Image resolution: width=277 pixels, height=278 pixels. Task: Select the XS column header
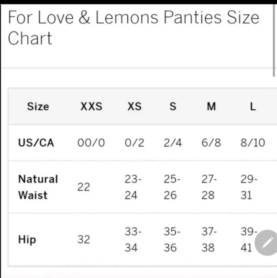[x=134, y=106]
